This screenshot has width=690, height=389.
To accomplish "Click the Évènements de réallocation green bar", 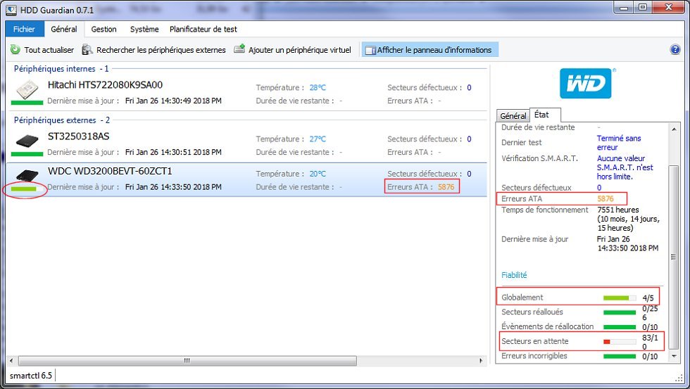I will tap(620, 327).
